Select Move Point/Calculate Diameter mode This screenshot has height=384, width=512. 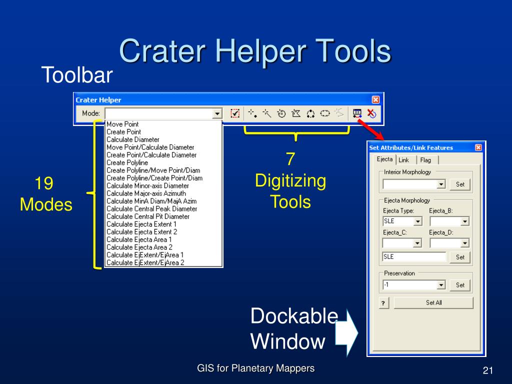click(163, 147)
